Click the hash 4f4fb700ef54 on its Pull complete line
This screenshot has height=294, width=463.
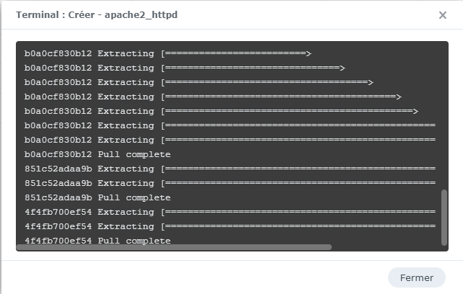(58, 241)
